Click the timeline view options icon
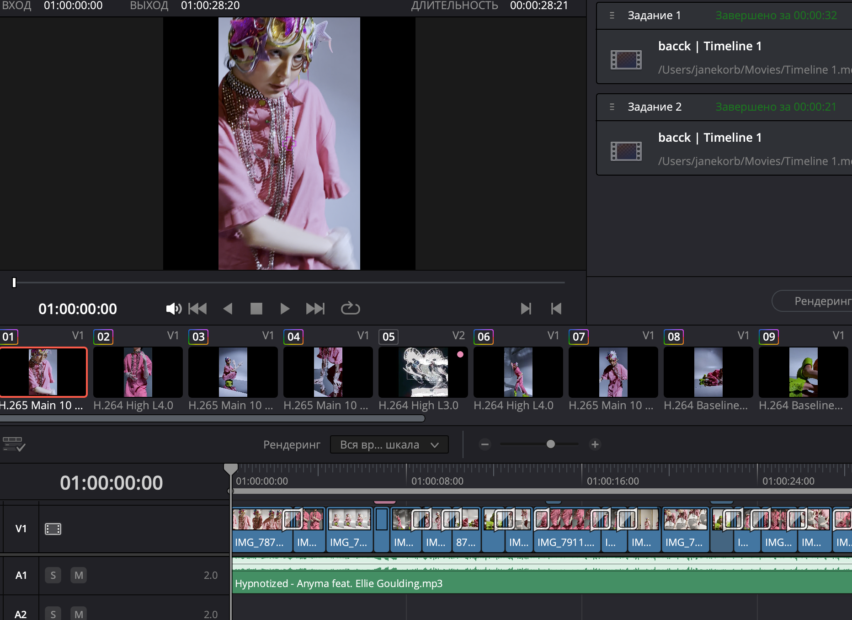This screenshot has height=620, width=852. coord(14,444)
